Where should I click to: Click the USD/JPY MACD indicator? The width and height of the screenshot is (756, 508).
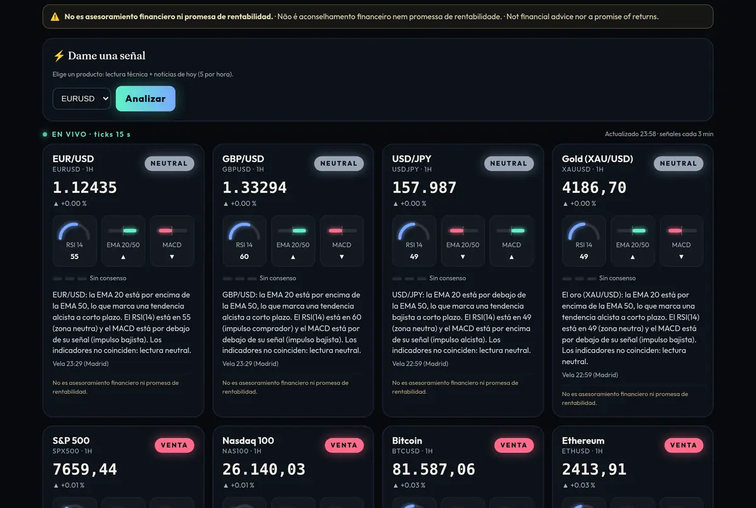click(512, 240)
